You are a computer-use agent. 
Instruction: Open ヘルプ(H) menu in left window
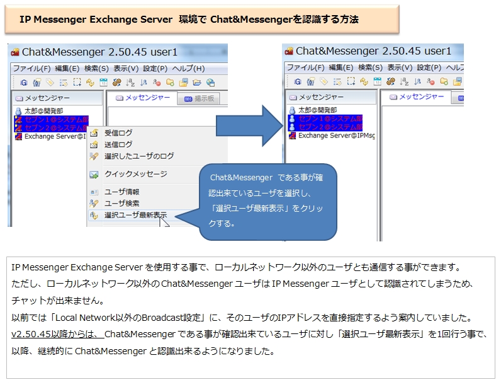point(189,69)
